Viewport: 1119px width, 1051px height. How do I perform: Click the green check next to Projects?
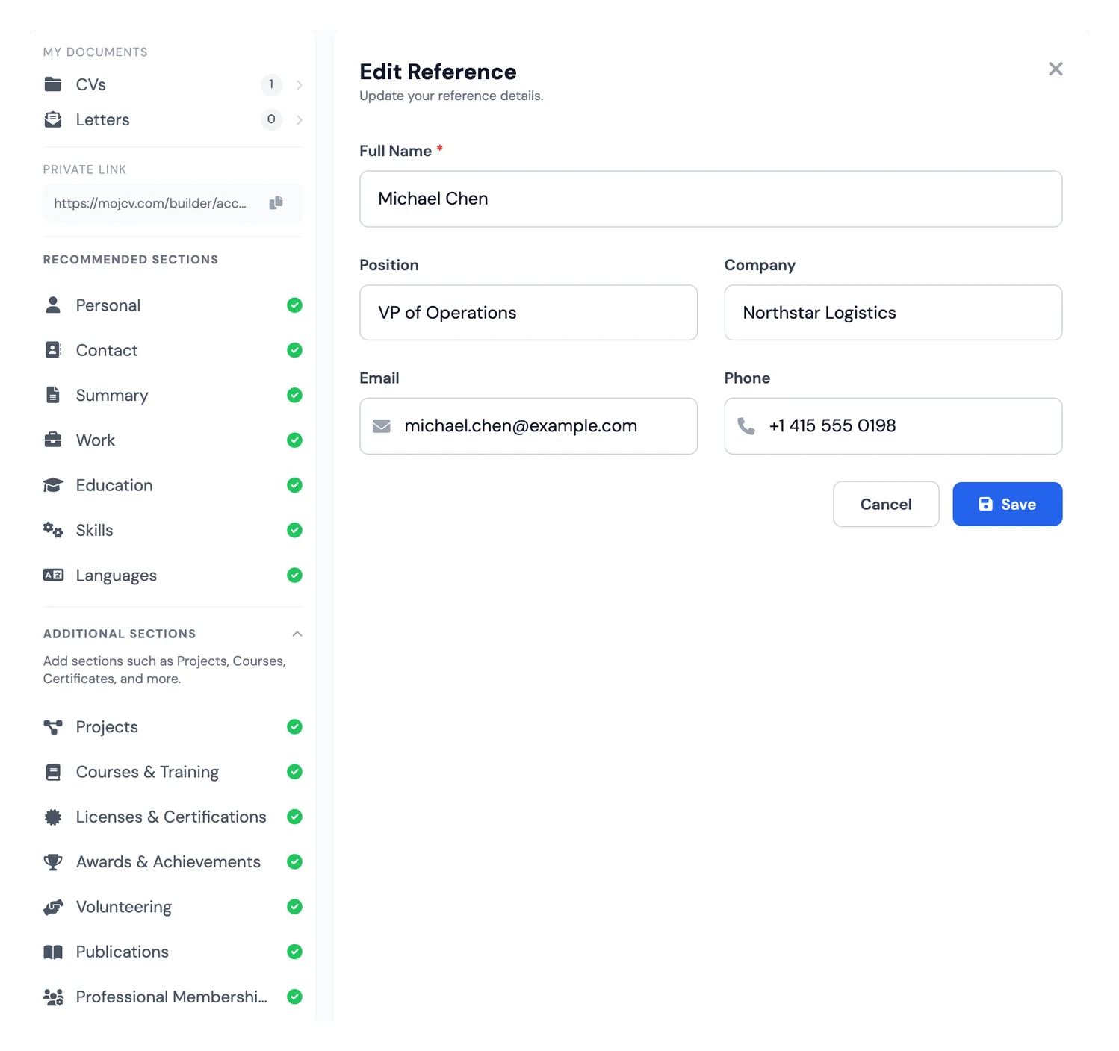[x=295, y=727]
